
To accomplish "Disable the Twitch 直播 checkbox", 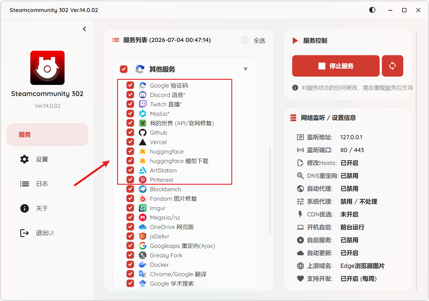I will point(130,104).
